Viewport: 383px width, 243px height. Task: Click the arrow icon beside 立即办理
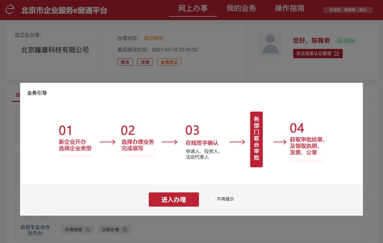pos(125,230)
